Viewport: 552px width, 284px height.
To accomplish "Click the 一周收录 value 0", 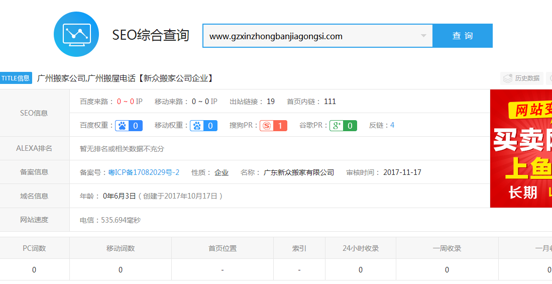I will point(447,270).
